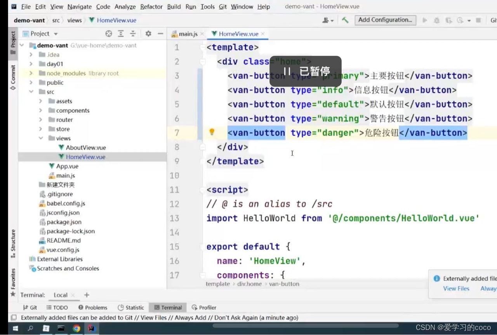Click div.home in the breadcrumb bar
Screen dimensions: 497x335
tap(249, 284)
